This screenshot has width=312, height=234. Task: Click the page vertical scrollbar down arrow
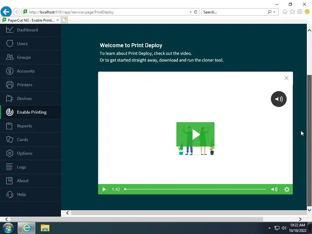click(309, 210)
